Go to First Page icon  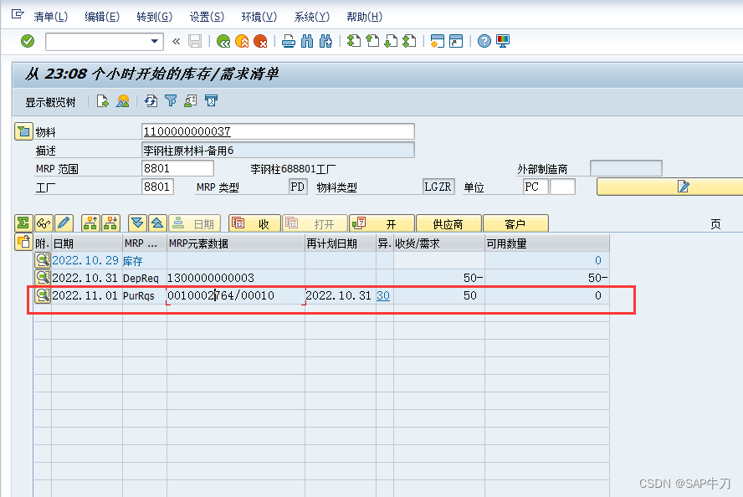click(353, 41)
